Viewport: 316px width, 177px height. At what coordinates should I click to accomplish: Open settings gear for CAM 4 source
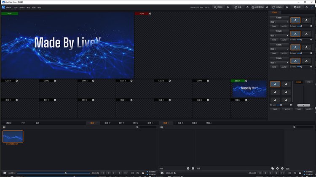point(131,81)
